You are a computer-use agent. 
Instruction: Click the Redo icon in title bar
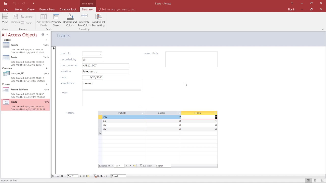pyautogui.click(x=24, y=3)
